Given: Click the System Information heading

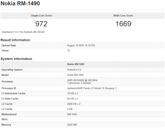Looking at the screenshot, I should coord(16,59).
